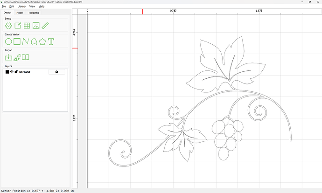Click the Trace image icon in Import

[17, 57]
